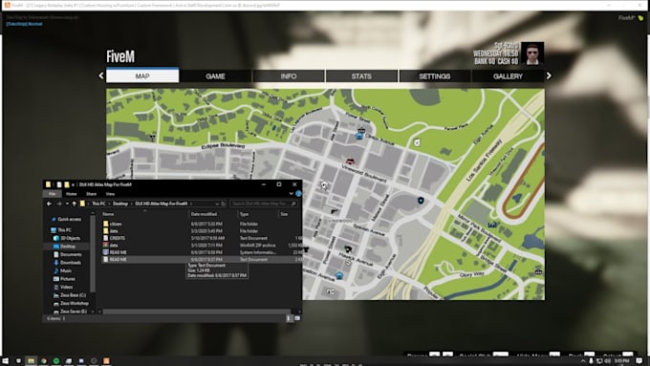This screenshot has height=366, width=650.
Task: Open the Windows notification center
Action: pos(639,361)
